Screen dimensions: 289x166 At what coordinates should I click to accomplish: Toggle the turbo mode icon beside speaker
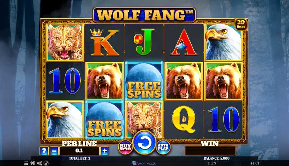(46, 163)
